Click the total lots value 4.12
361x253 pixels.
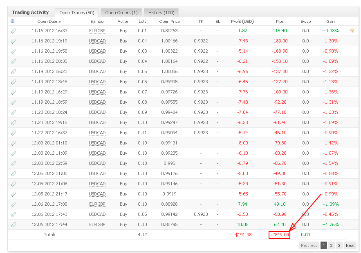(142, 235)
